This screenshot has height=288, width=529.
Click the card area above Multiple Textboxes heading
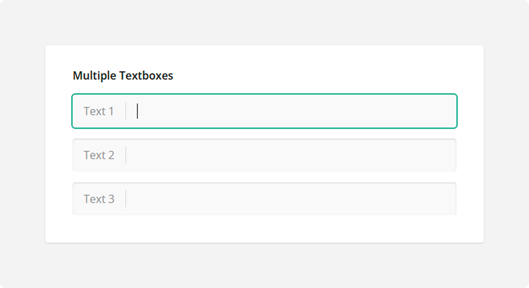264,57
